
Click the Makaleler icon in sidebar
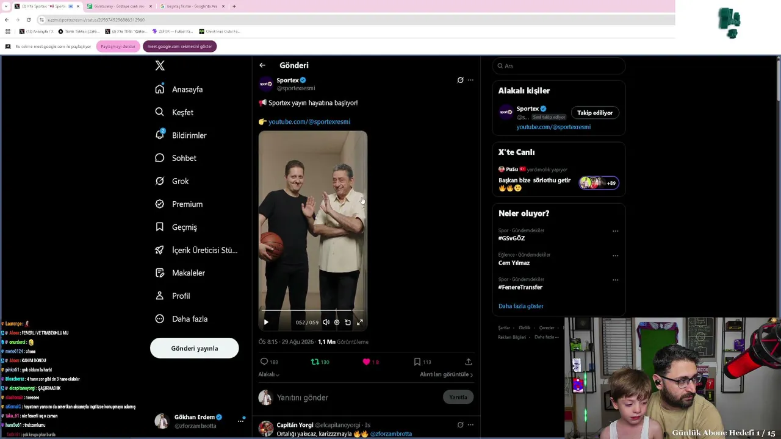160,273
